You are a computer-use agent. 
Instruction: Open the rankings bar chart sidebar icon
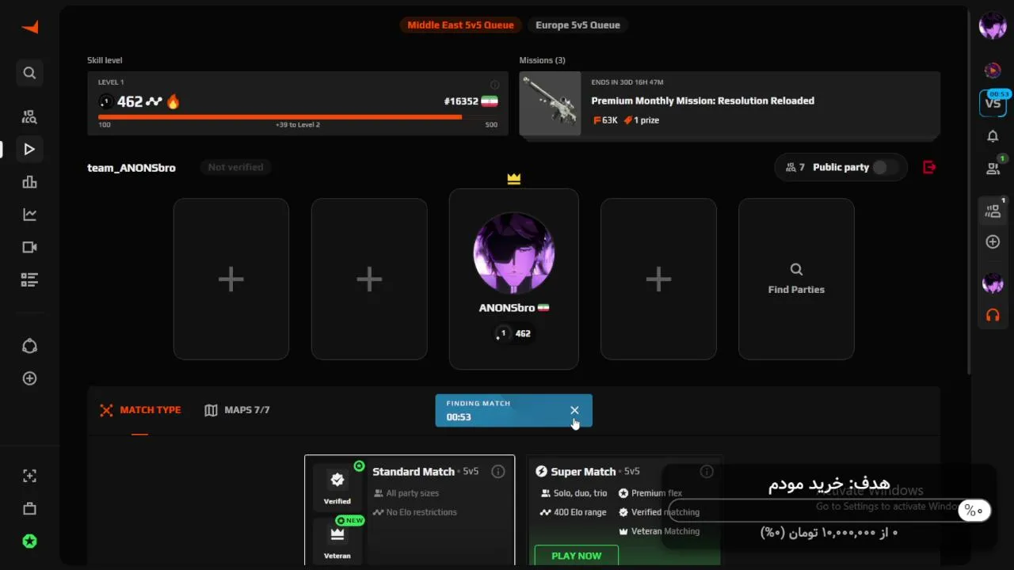(x=29, y=182)
